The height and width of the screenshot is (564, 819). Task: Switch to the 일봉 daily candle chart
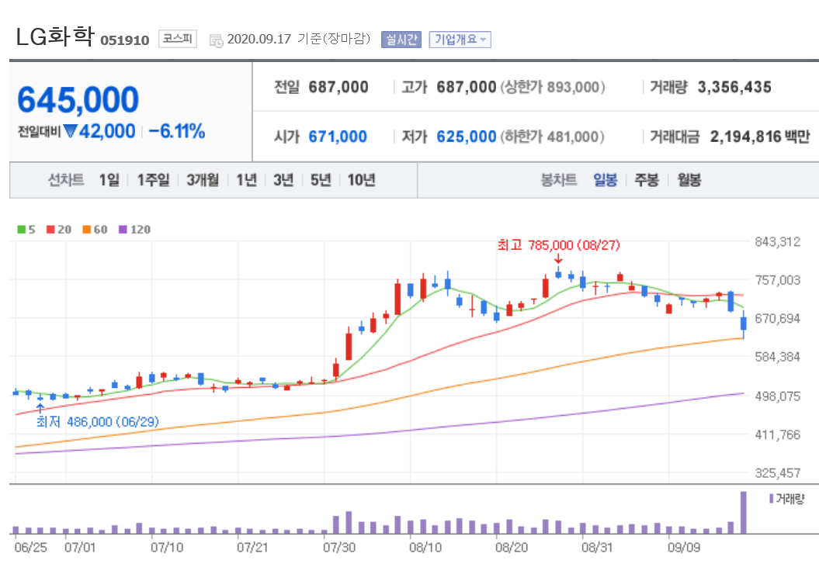(606, 180)
